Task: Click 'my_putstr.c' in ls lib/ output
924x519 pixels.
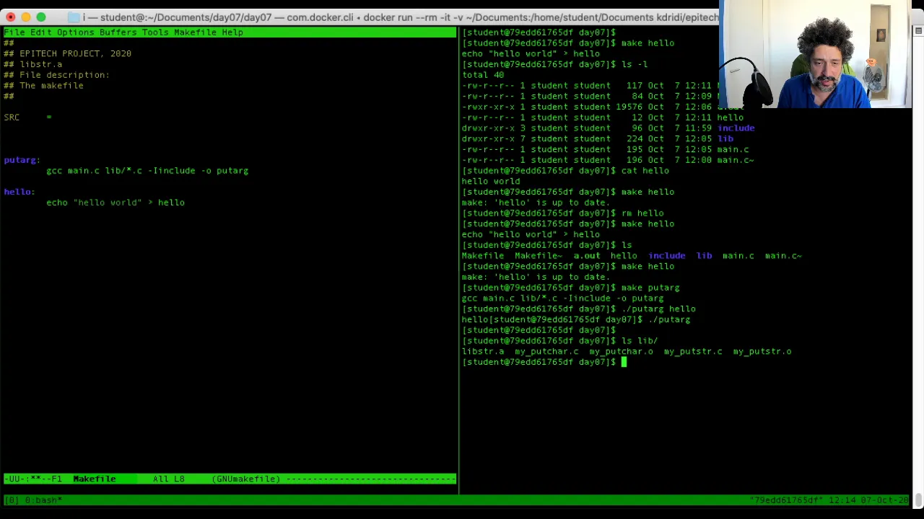Action: (x=693, y=352)
